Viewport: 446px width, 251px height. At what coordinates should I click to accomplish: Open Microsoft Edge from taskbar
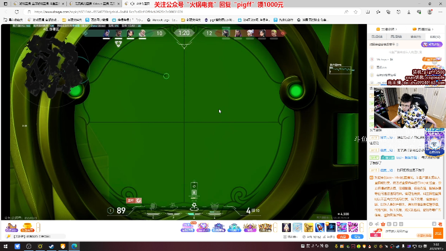[x=74, y=247]
